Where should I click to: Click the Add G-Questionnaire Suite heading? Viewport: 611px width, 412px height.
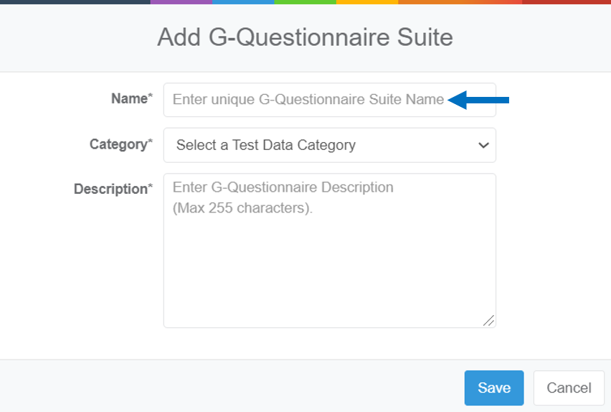click(305, 37)
